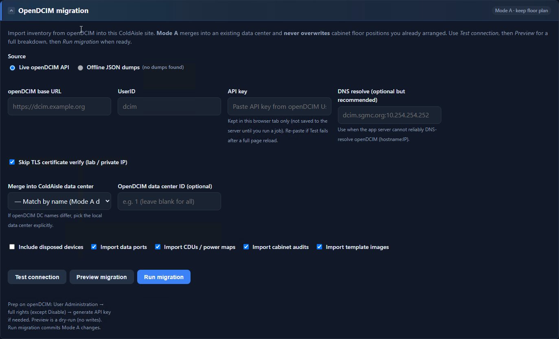Toggle Skip TLS certificate verify checkbox
This screenshot has width=559, height=339.
(x=12, y=162)
